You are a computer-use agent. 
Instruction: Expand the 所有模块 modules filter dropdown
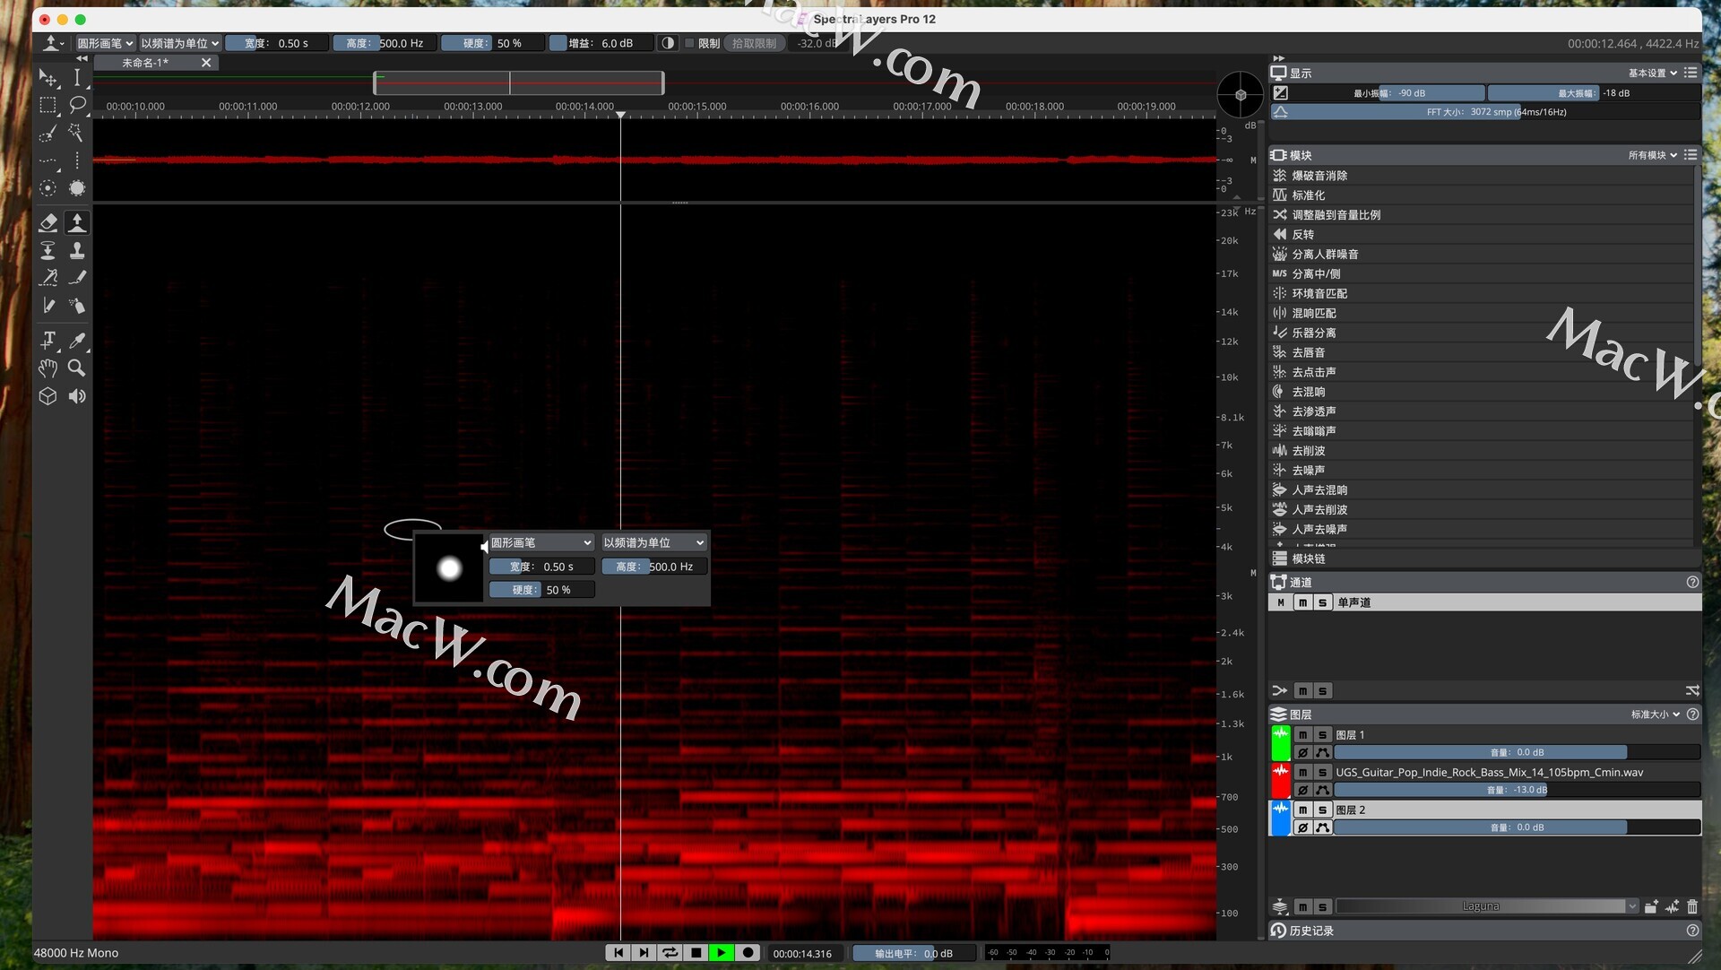pos(1653,155)
